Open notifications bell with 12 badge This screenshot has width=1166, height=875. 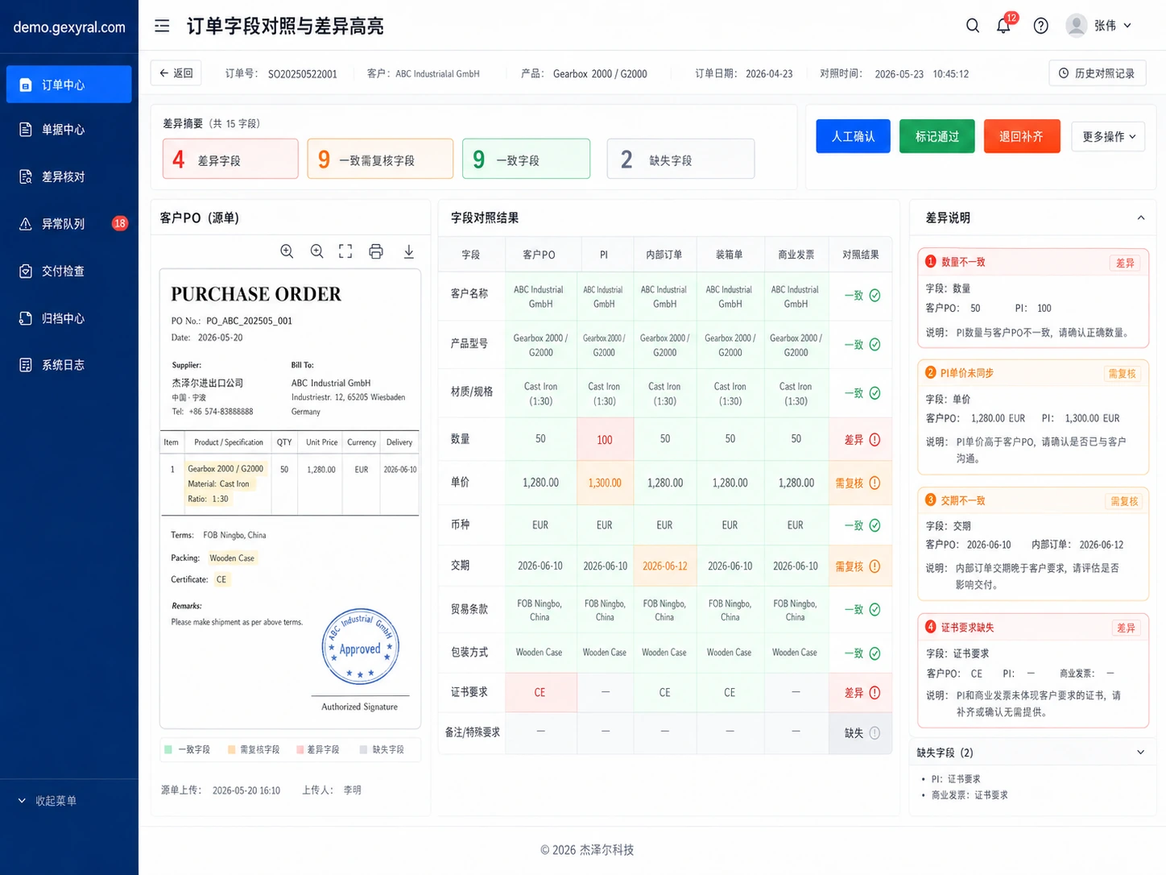pyautogui.click(x=1003, y=26)
